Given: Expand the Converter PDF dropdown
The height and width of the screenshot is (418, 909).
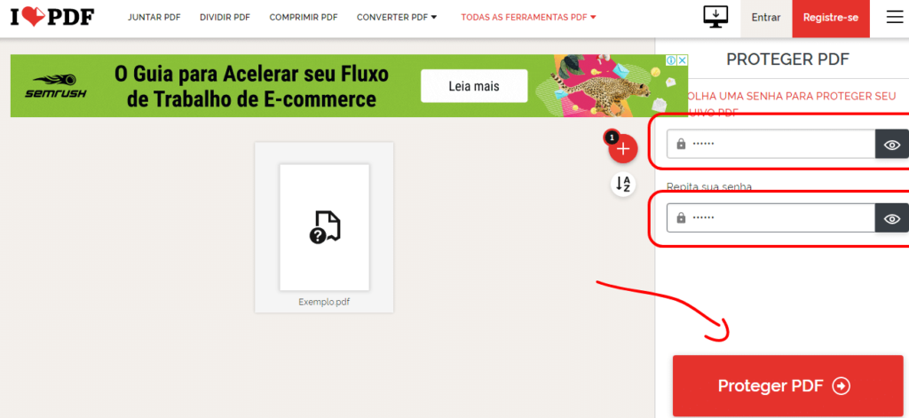Looking at the screenshot, I should tap(397, 18).
